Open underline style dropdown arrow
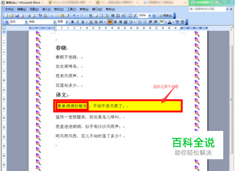The image size is (235, 171). (x=86, y=22)
